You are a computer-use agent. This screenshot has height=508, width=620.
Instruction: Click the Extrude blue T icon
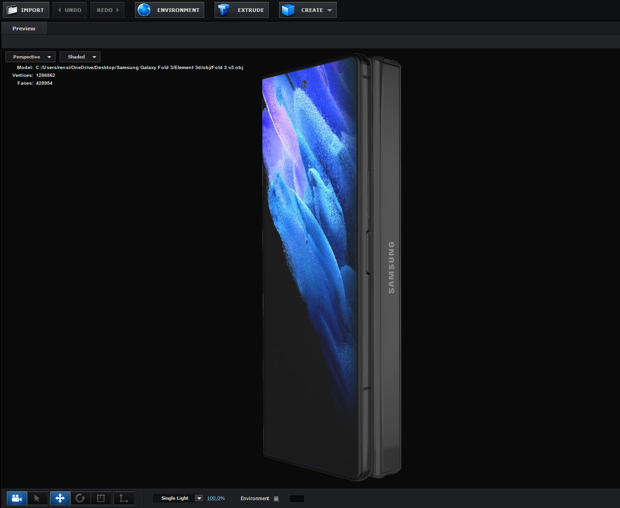(224, 10)
